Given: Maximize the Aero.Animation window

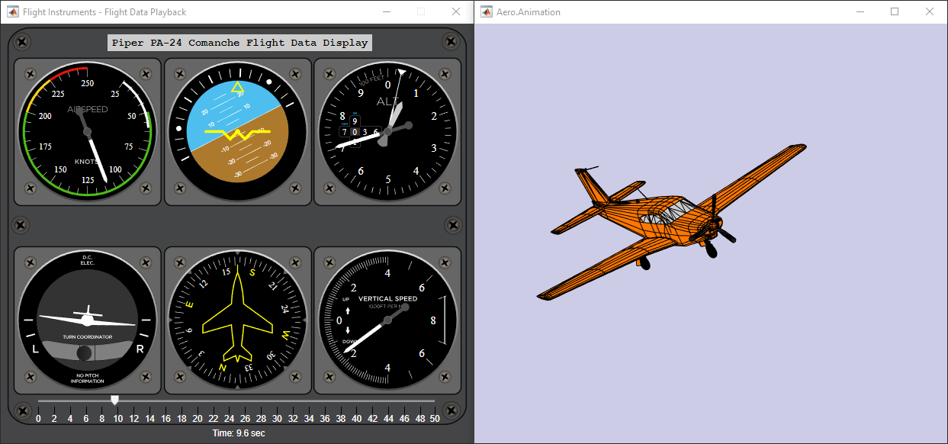Looking at the screenshot, I should coord(895,12).
